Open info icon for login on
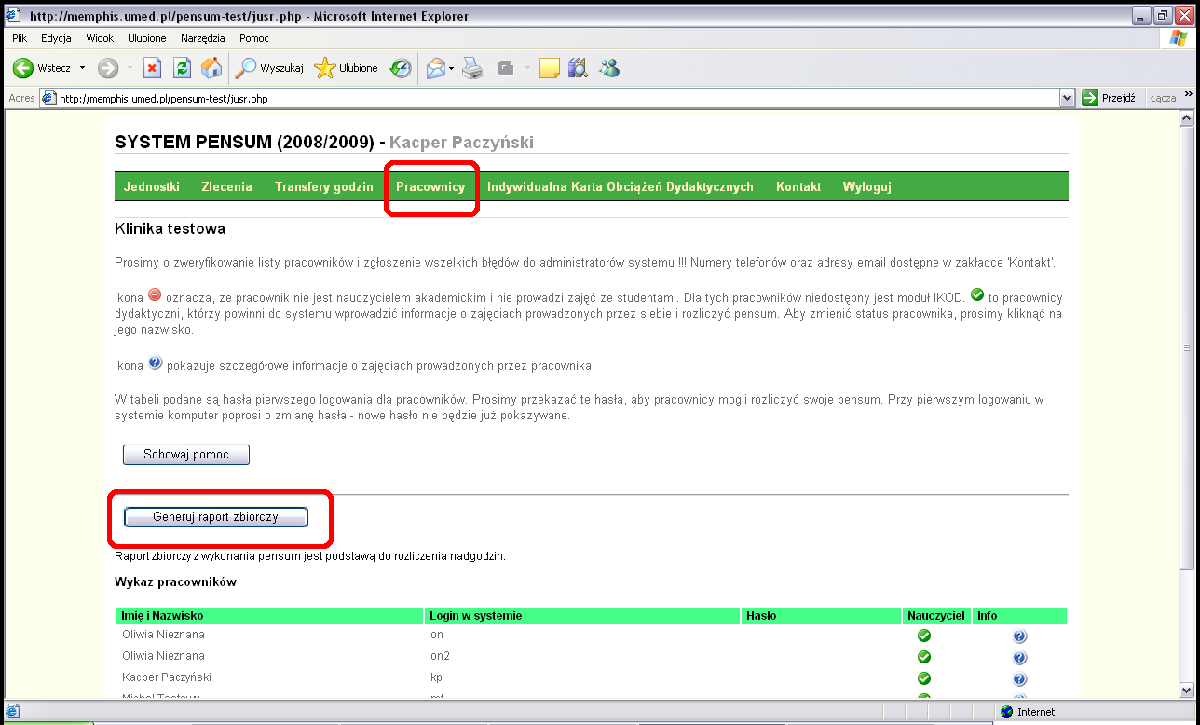This screenshot has width=1200, height=725. pos(1019,636)
